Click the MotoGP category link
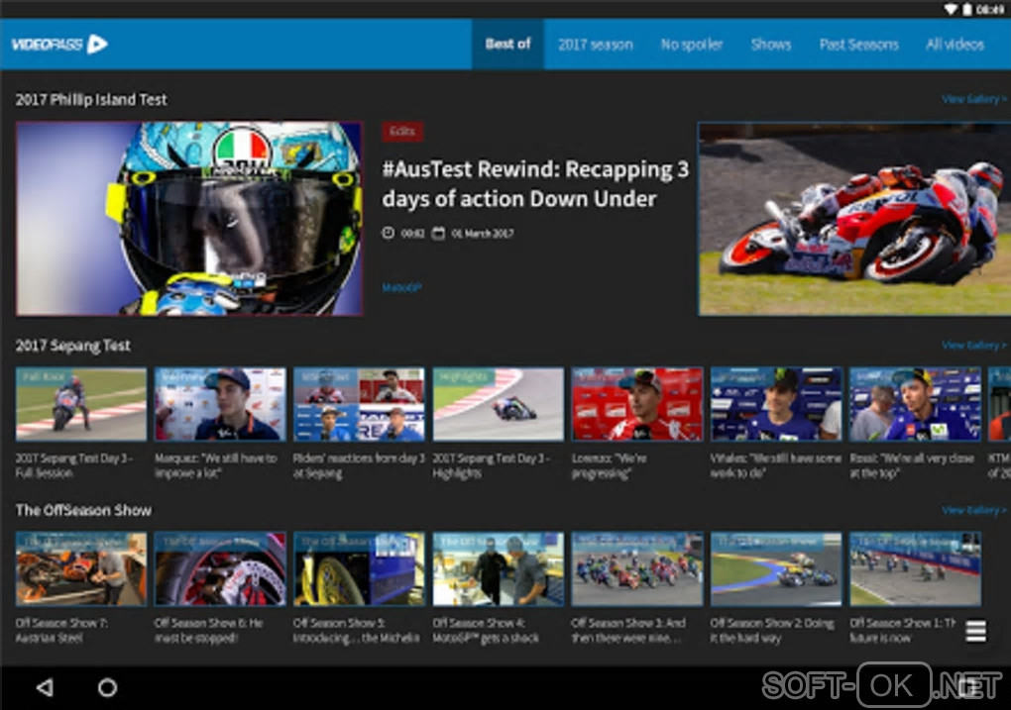 [x=401, y=287]
